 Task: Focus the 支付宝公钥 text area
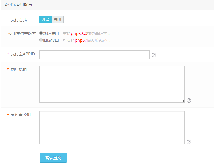pyautogui.click(x=112, y=128)
